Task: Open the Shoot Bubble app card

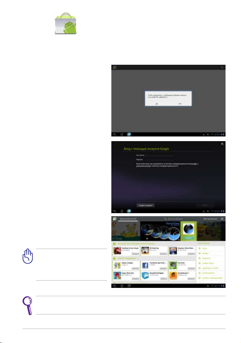Action: click(x=182, y=251)
